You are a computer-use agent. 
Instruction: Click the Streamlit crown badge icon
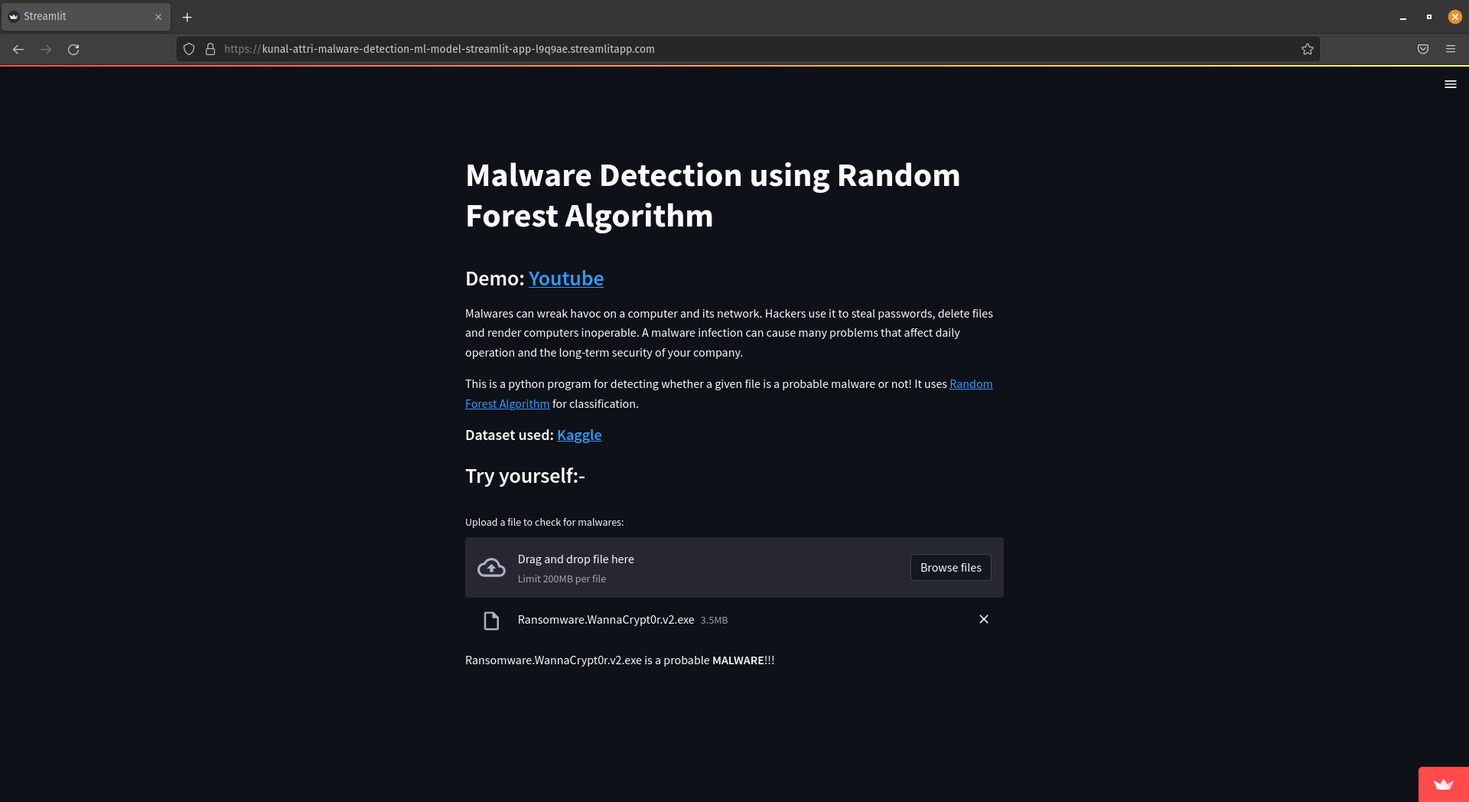pyautogui.click(x=1443, y=784)
